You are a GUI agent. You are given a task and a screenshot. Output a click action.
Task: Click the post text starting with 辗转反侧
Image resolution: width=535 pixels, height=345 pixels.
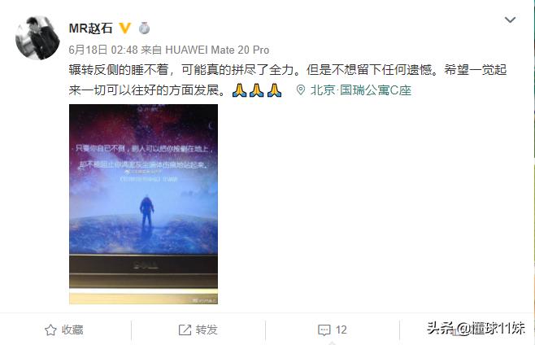point(288,80)
